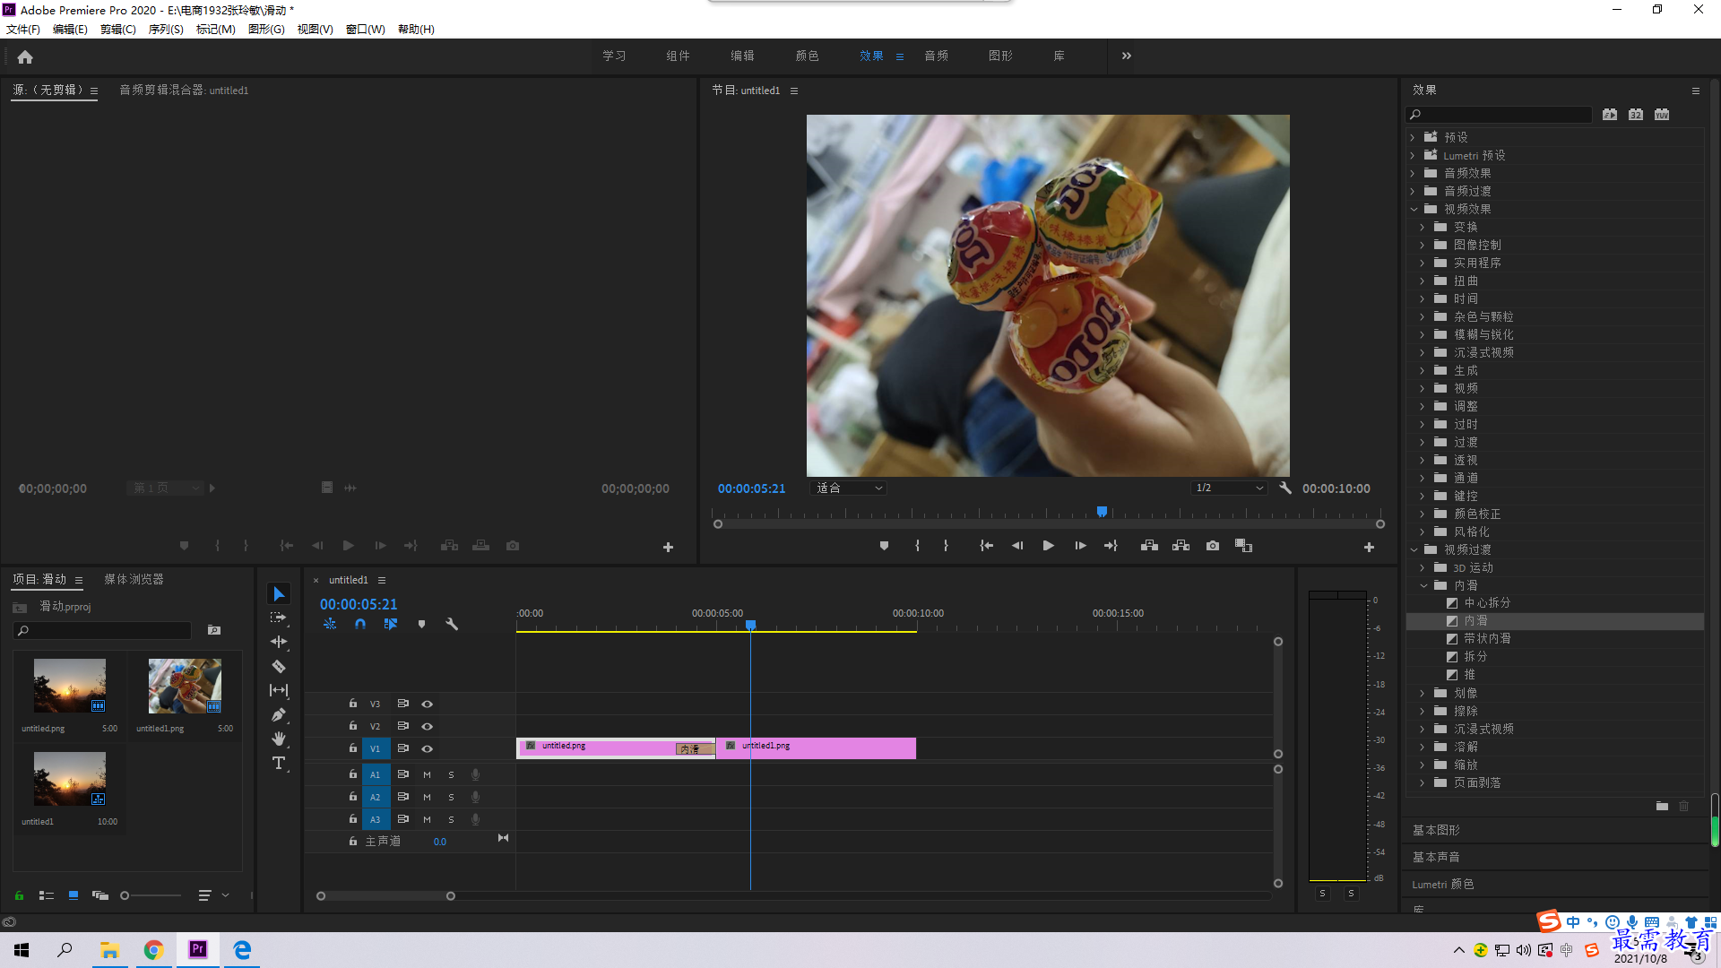Toggle linked selection in timeline
Viewport: 1721px width, 968px height.
(391, 624)
